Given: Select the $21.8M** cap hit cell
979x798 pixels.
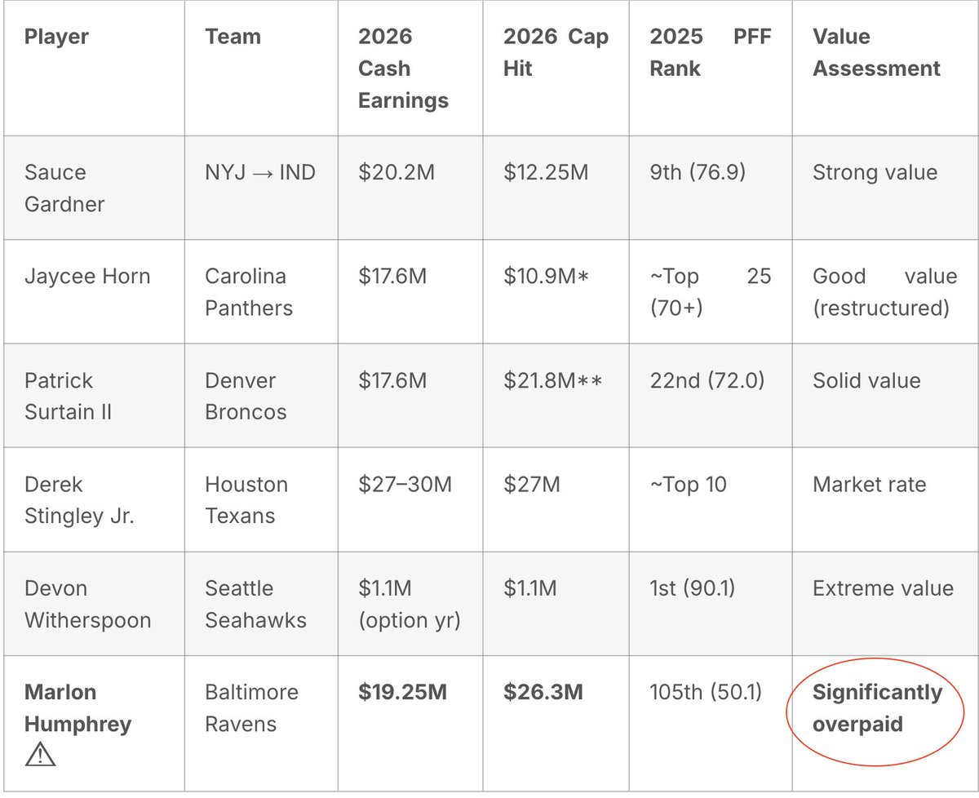Looking at the screenshot, I should 553,380.
